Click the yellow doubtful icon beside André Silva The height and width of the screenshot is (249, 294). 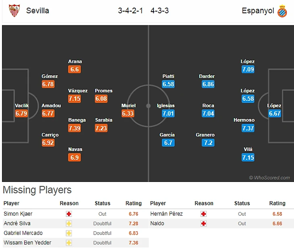pyautogui.click(x=69, y=224)
